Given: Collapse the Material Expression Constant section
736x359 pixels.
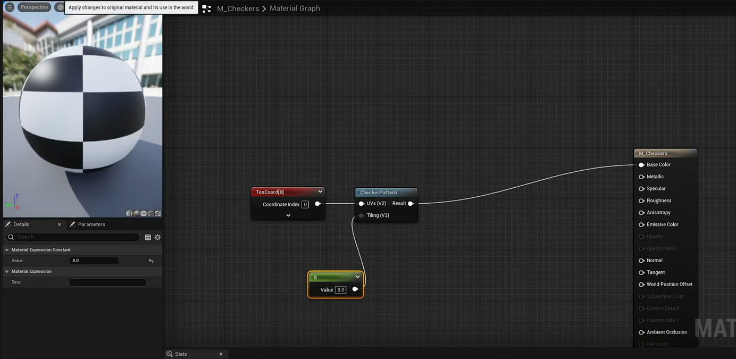Looking at the screenshot, I should [x=7, y=250].
